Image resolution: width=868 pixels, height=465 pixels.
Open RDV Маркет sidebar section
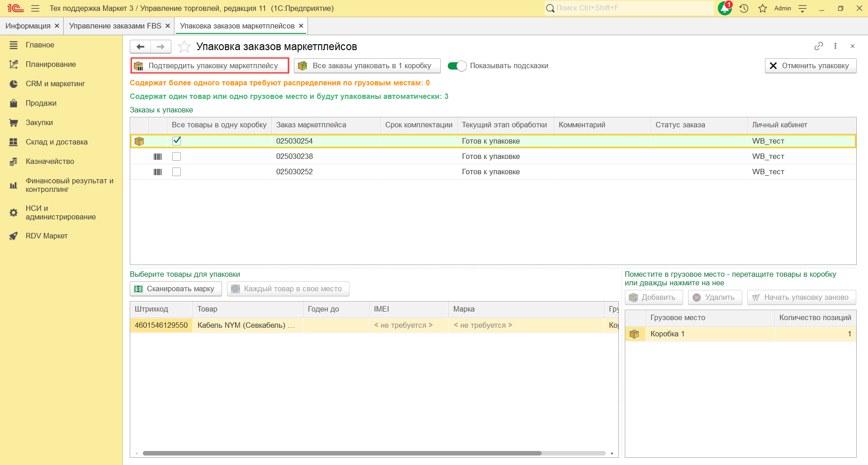click(47, 236)
